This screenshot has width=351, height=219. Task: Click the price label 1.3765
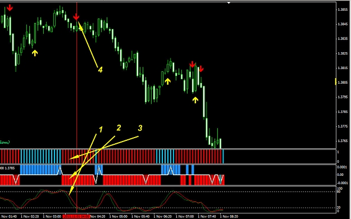point(343,141)
